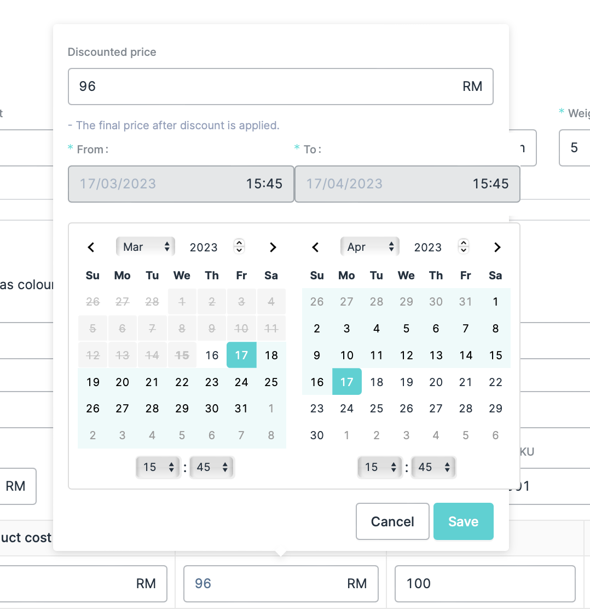Go to previous month in March calendar
The image size is (590, 609).
pos(91,248)
